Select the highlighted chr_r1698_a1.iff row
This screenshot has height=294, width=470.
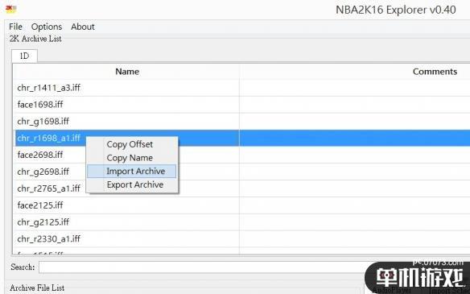click(x=241, y=138)
